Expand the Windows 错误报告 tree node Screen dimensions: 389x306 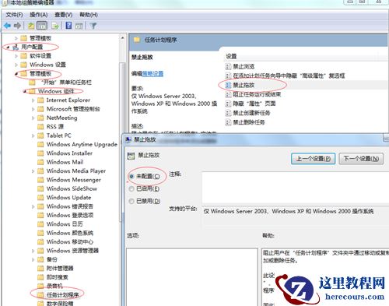pos(33,206)
